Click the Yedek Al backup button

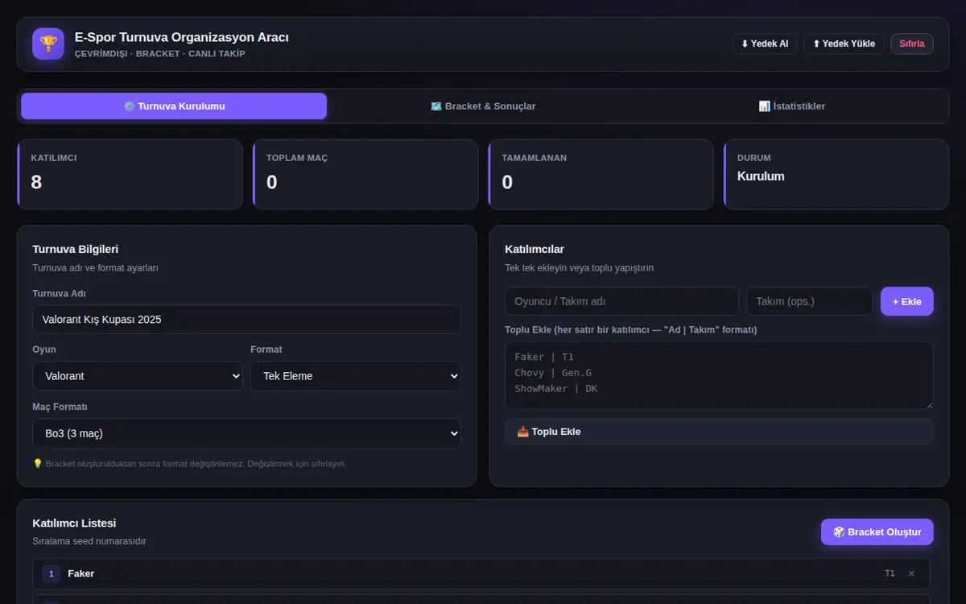pyautogui.click(x=765, y=43)
